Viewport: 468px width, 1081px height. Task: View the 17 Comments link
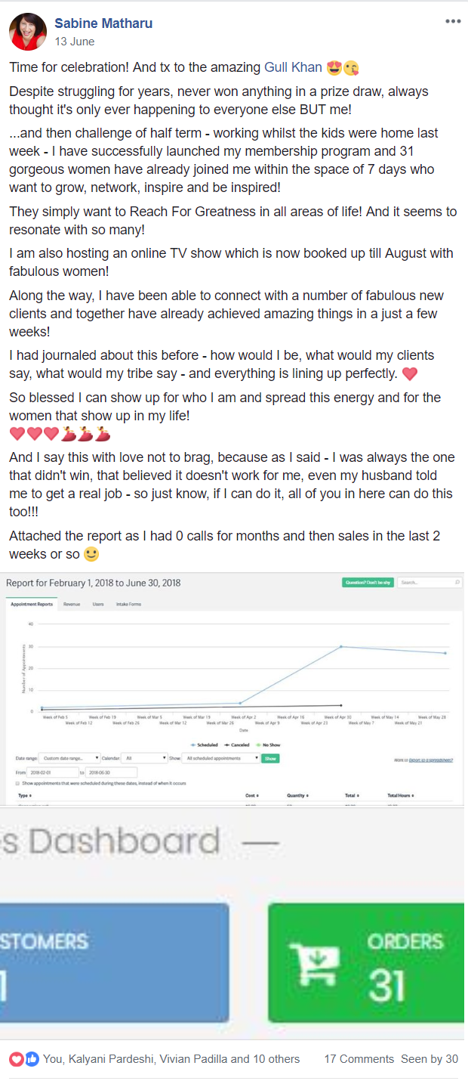(x=359, y=1059)
